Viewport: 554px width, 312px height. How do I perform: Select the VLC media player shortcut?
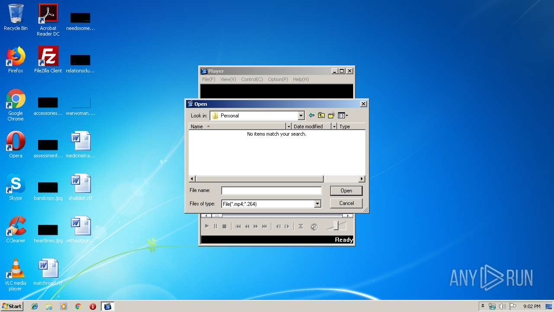click(16, 275)
